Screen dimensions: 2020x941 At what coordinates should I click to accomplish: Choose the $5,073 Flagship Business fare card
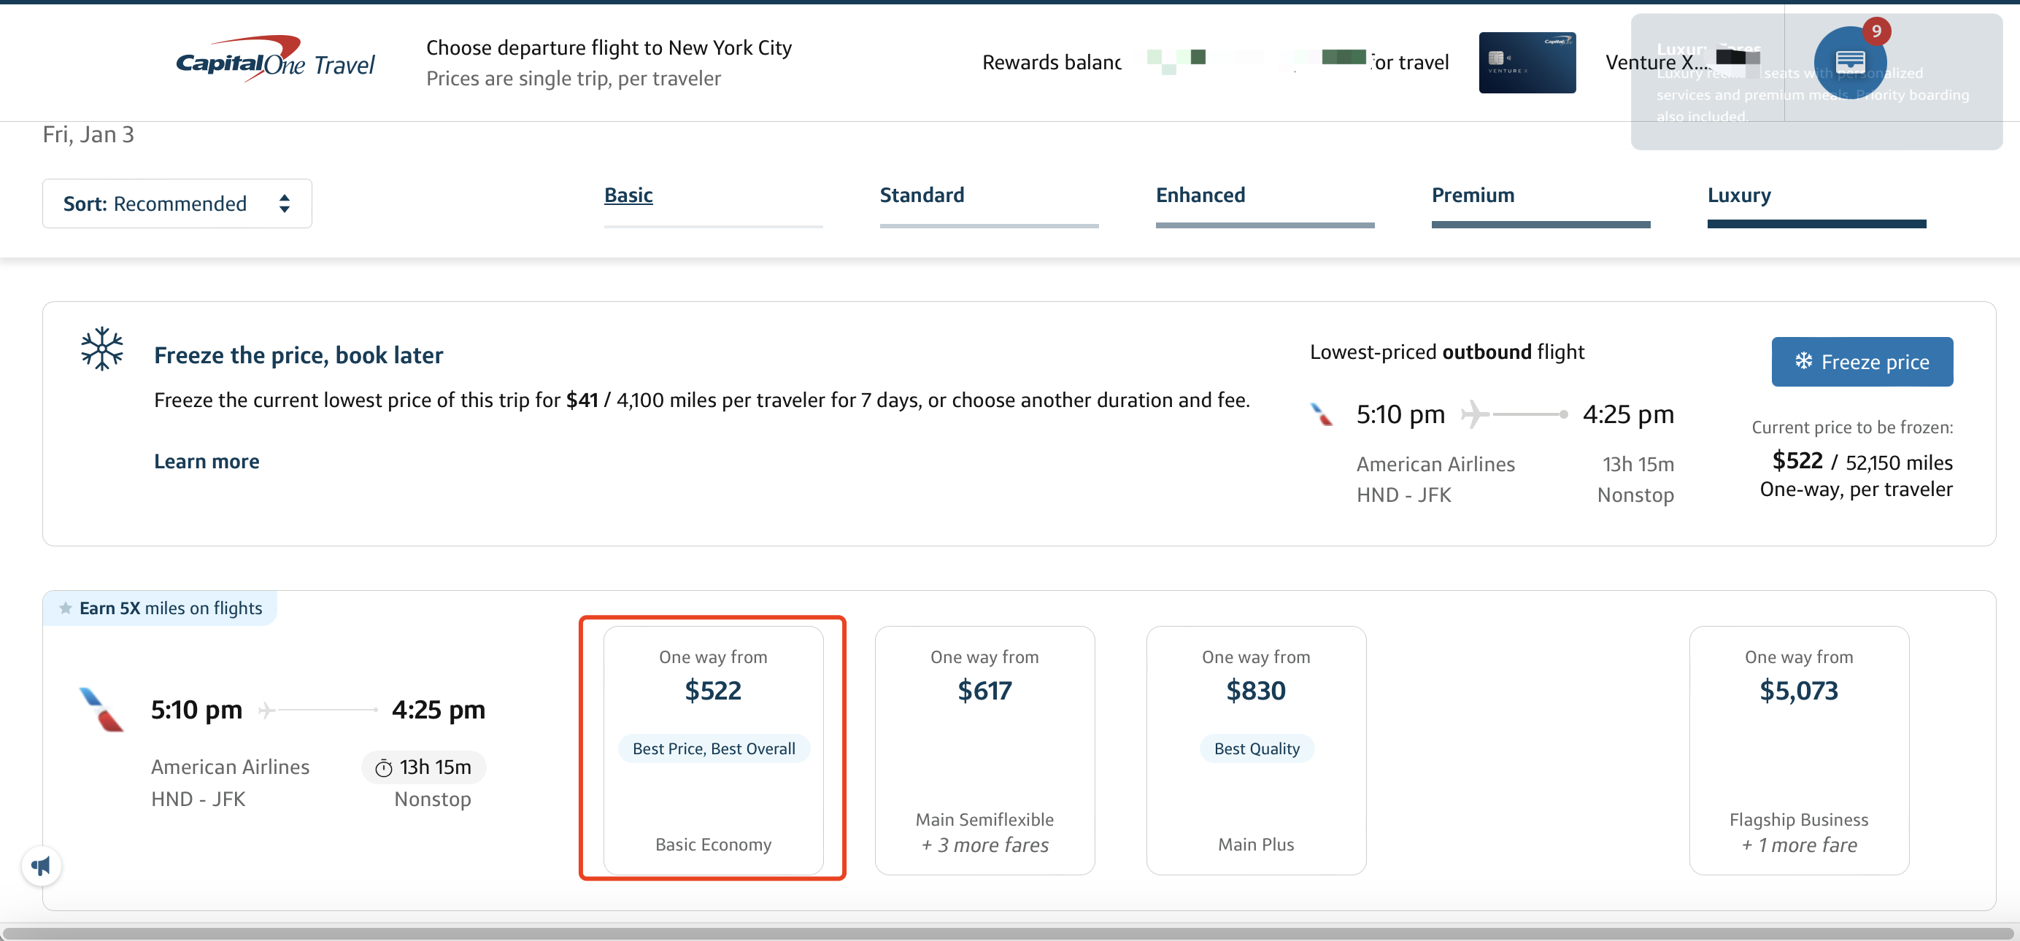point(1799,750)
